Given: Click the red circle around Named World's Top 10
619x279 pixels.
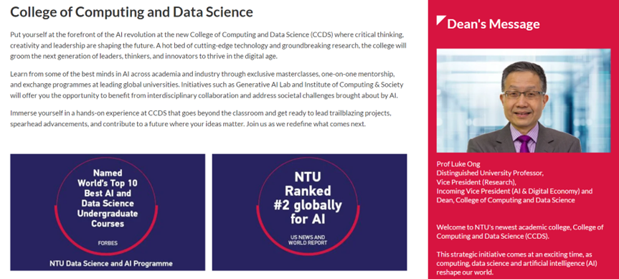Looking at the screenshot, I should [x=106, y=206].
